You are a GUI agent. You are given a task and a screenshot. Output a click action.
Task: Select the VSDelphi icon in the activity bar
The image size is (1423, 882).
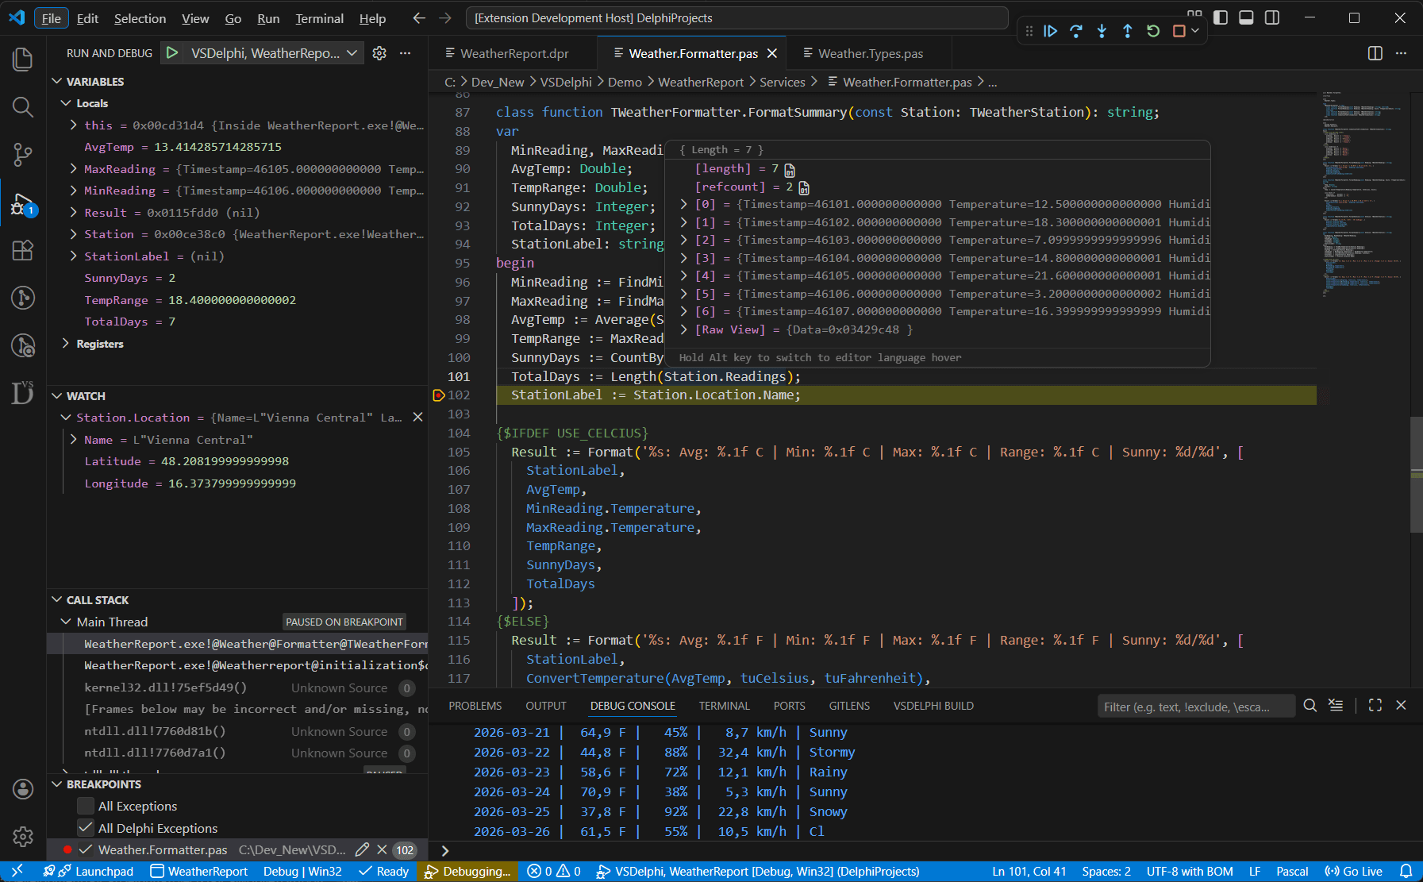tap(22, 394)
